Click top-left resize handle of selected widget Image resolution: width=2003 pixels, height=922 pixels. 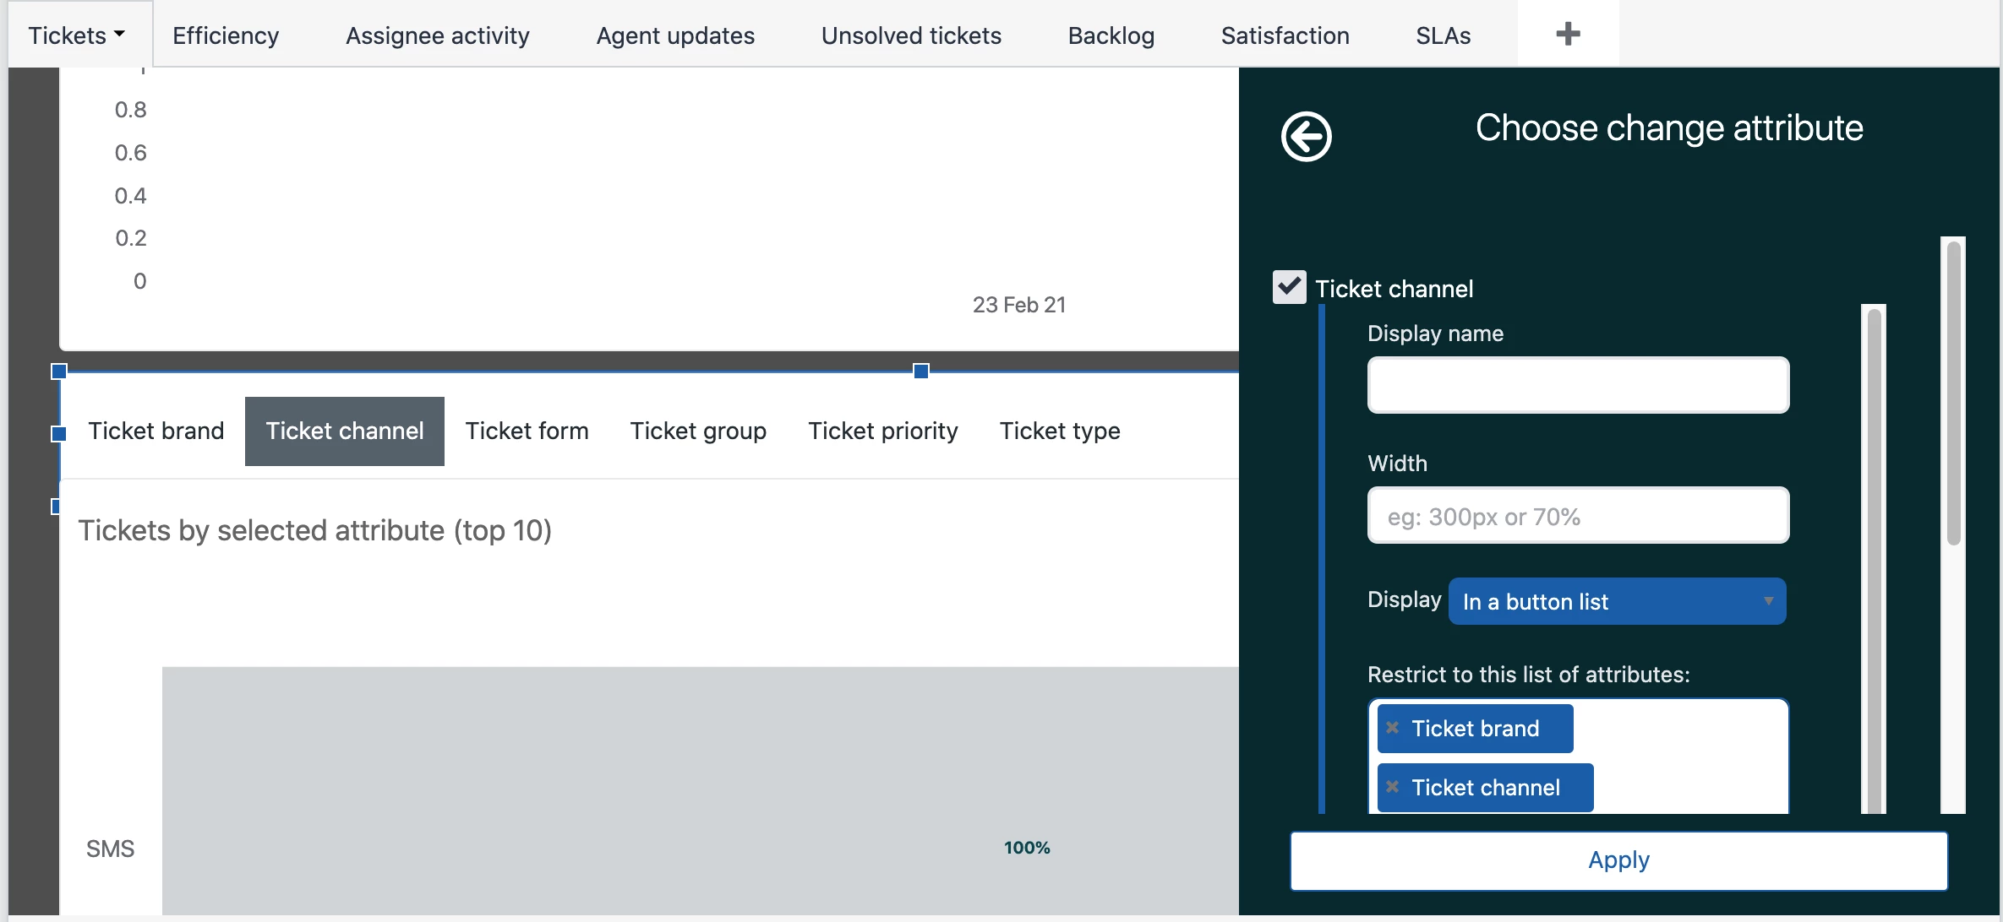tap(59, 371)
